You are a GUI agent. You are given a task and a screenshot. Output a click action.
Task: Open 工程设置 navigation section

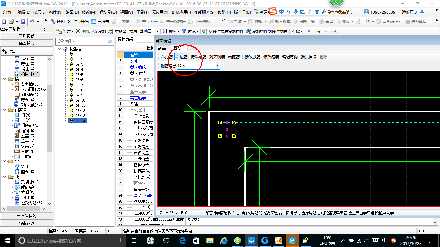[x=26, y=36]
